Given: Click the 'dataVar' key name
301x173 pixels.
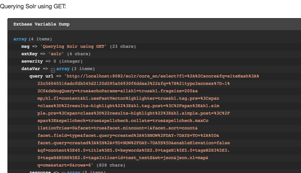Looking at the screenshot, I should pos(31,69).
